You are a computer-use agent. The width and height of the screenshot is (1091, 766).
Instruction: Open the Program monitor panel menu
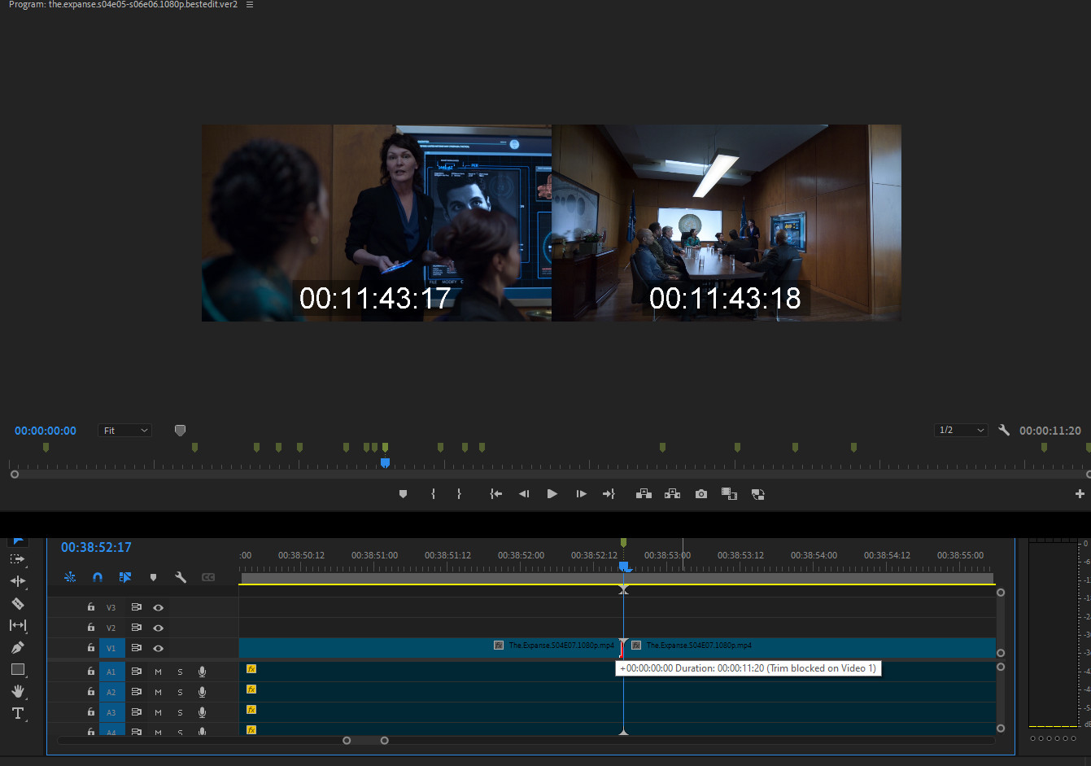(250, 5)
